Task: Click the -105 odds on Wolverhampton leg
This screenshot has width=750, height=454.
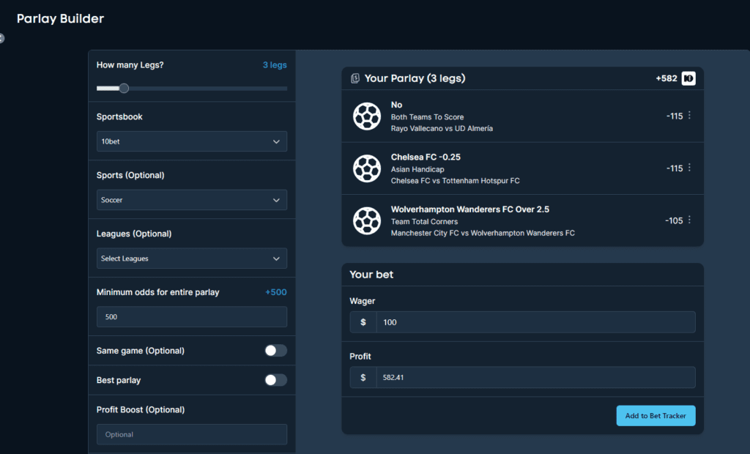Action: click(x=674, y=220)
